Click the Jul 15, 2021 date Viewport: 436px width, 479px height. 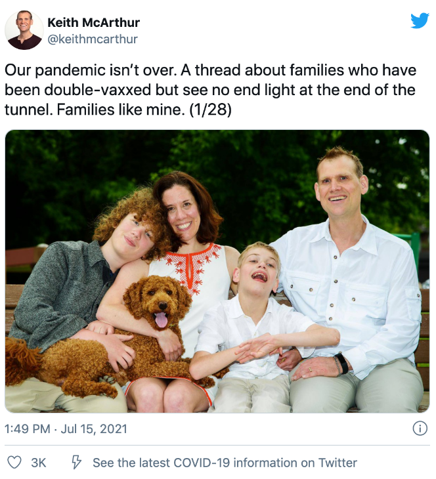94,428
